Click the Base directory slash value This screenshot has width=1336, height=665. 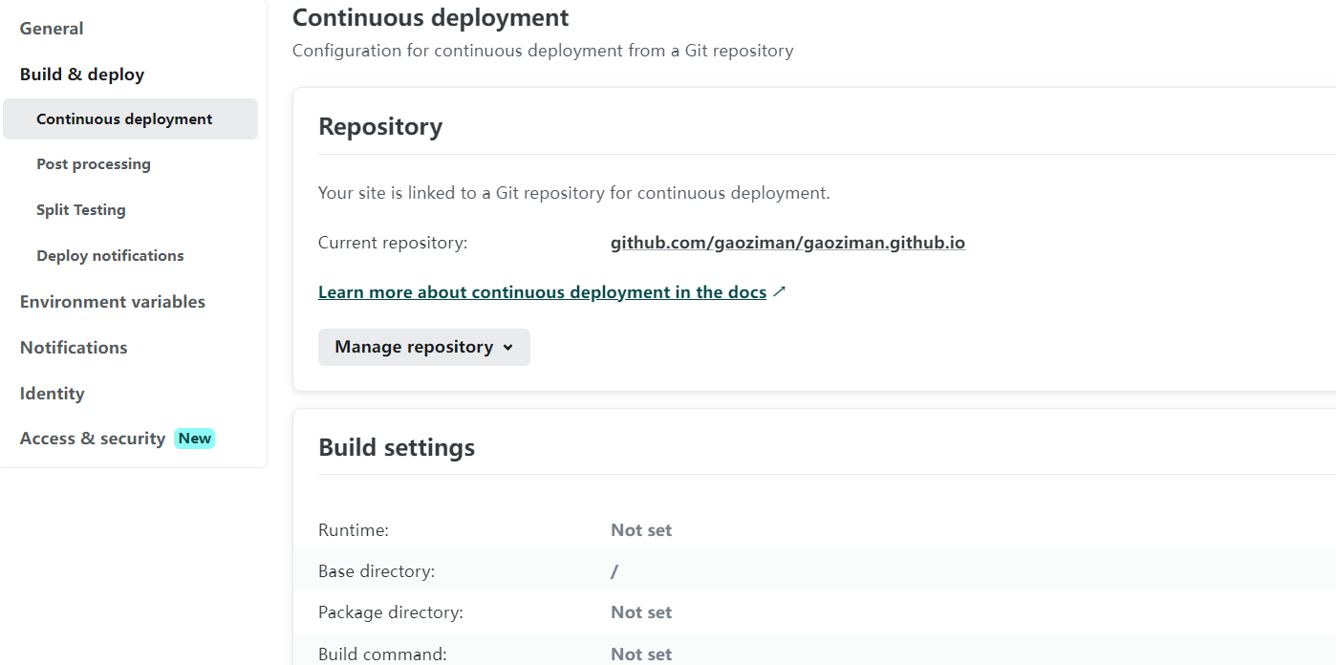click(x=614, y=571)
